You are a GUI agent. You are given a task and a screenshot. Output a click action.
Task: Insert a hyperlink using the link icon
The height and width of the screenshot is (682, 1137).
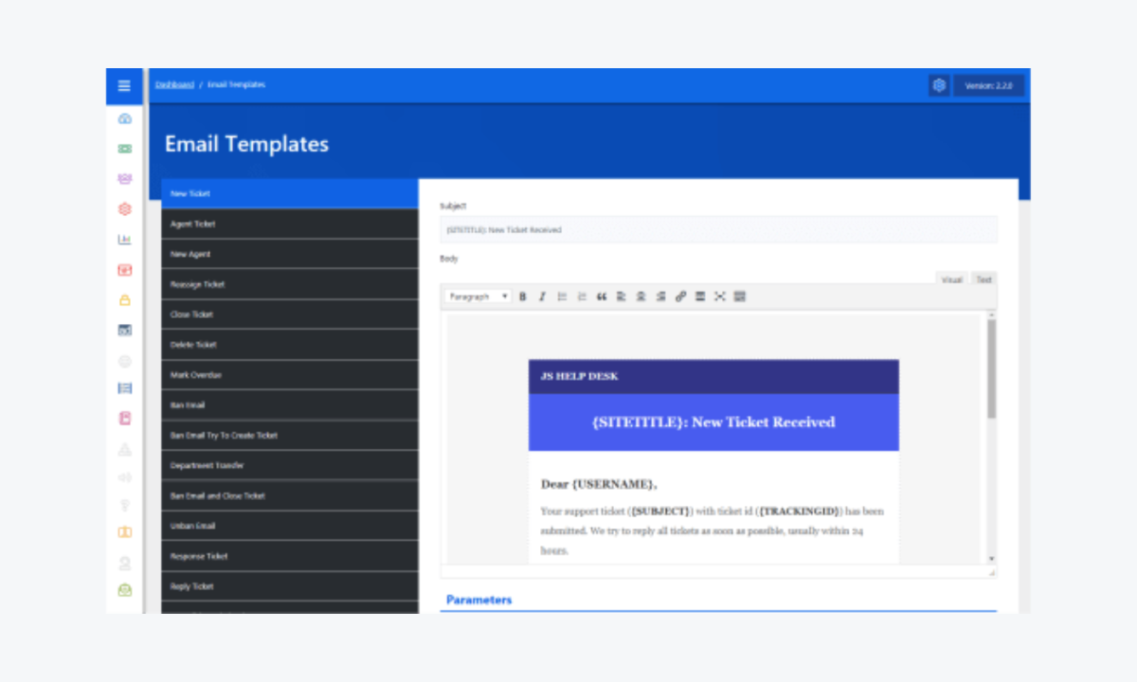pos(680,296)
